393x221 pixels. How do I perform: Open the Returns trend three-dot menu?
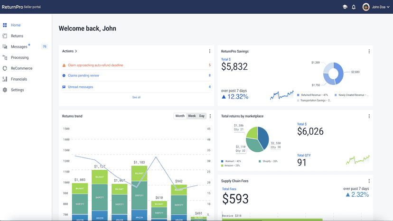(x=210, y=116)
